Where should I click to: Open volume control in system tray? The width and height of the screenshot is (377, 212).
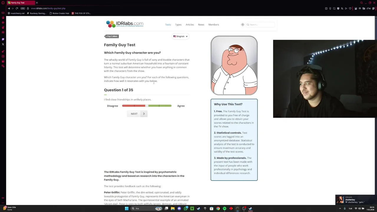click(359, 208)
